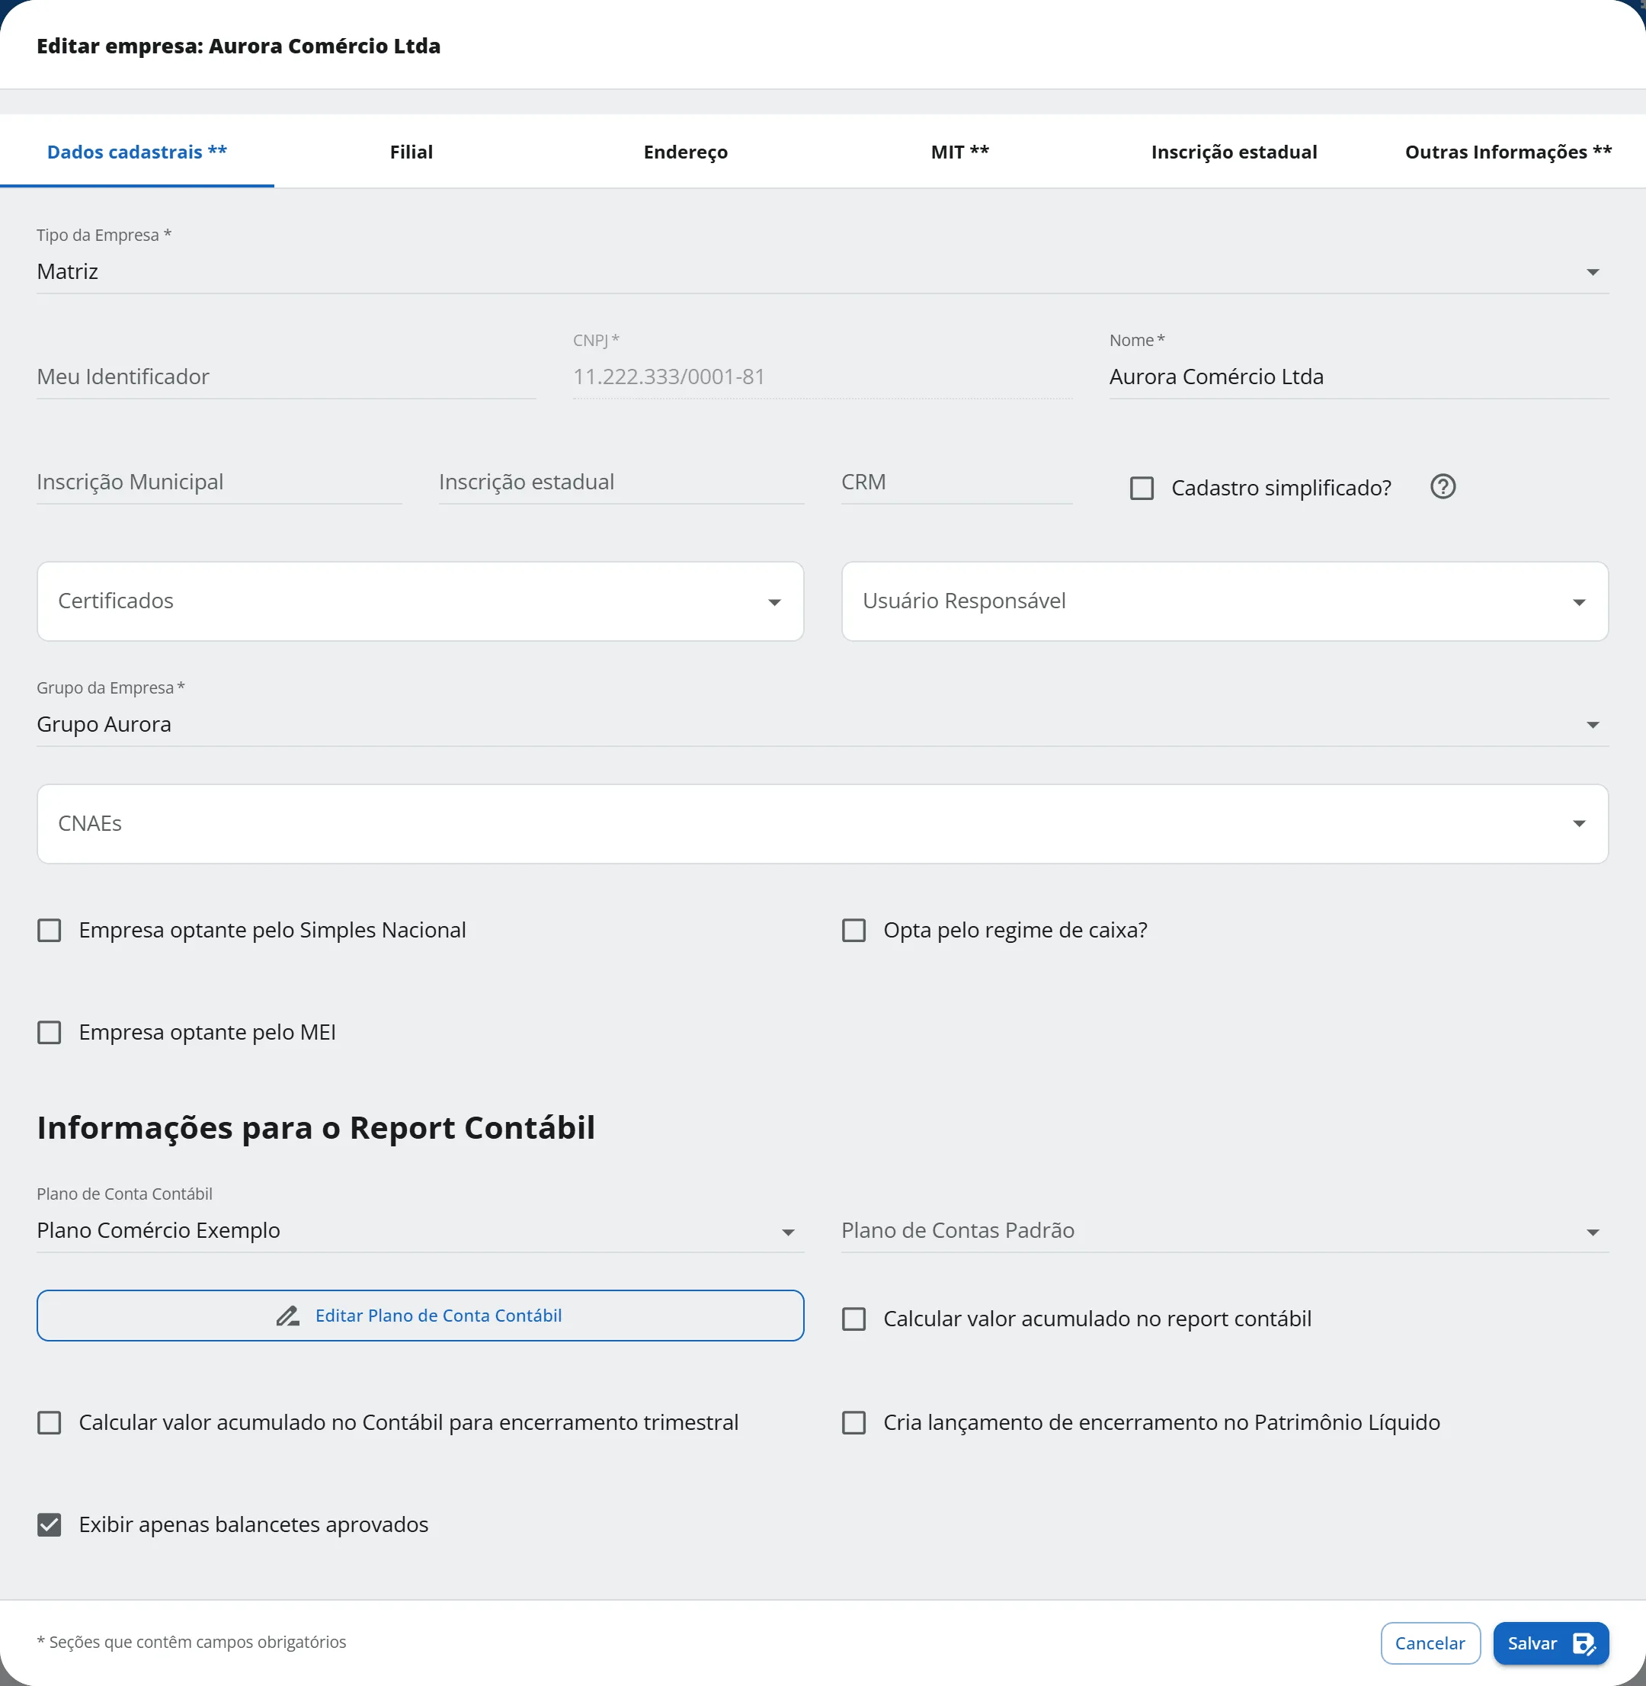Focus the Inscrição Municipal field
The height and width of the screenshot is (1686, 1646).
(x=219, y=482)
